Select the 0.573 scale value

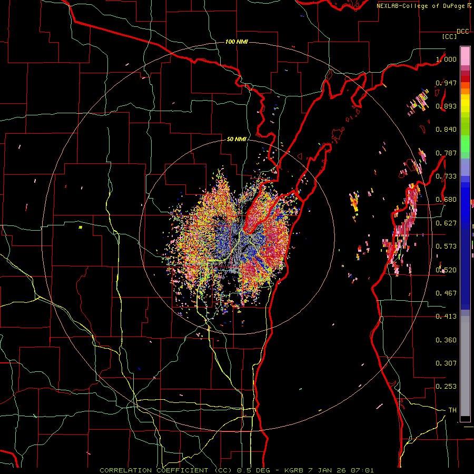point(446,246)
